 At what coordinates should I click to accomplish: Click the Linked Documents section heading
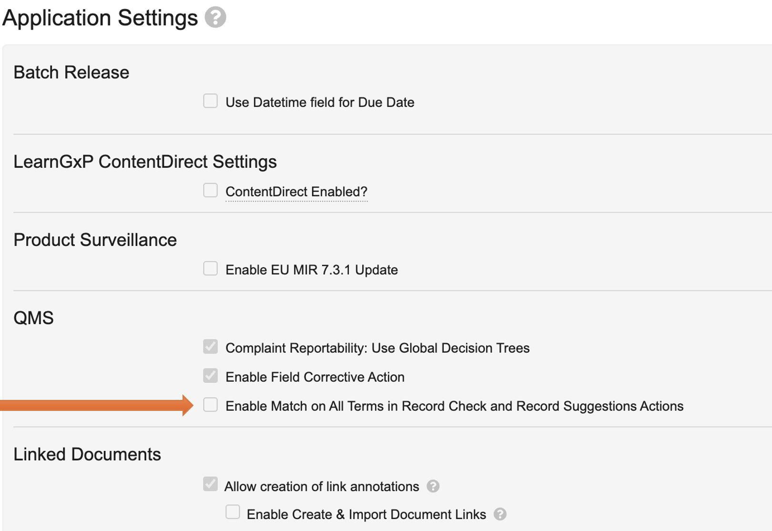(x=87, y=454)
